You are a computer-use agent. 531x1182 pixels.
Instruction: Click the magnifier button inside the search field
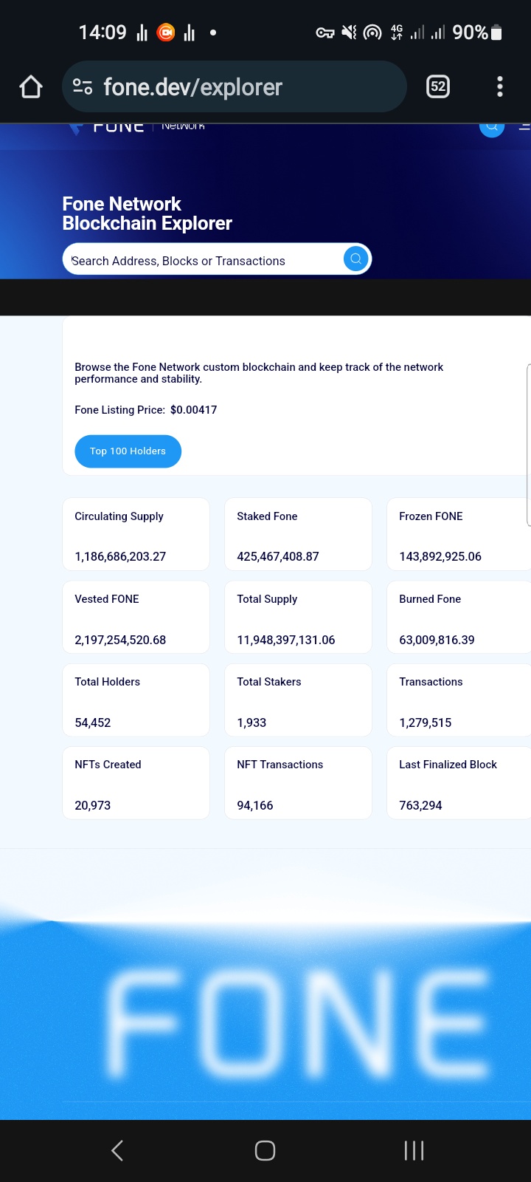355,259
